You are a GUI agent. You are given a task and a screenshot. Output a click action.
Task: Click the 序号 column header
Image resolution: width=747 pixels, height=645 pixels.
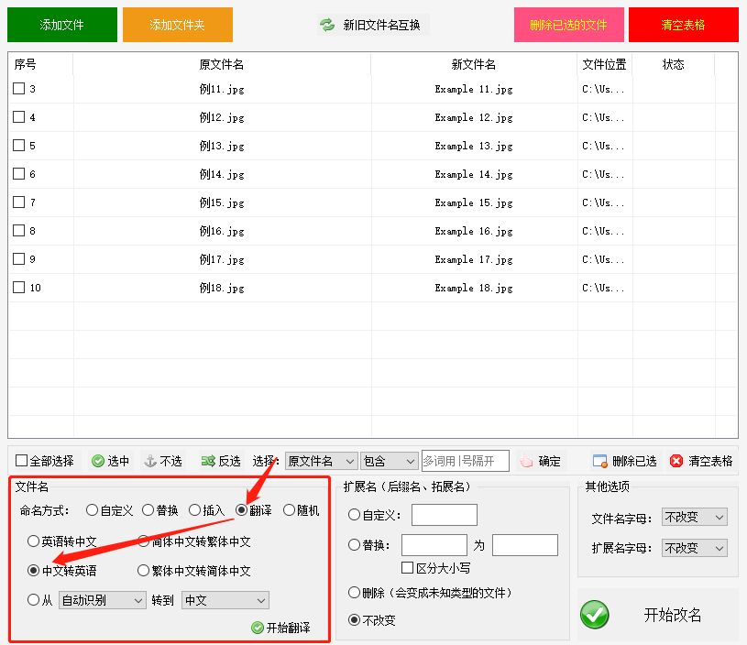pos(40,64)
